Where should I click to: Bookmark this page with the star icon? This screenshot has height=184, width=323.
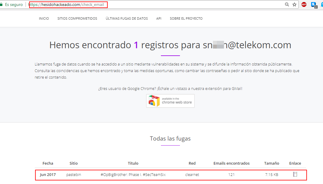pyautogui.click(x=294, y=4)
